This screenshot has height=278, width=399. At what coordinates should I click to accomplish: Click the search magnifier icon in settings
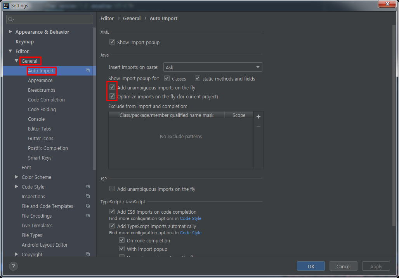click(x=11, y=19)
